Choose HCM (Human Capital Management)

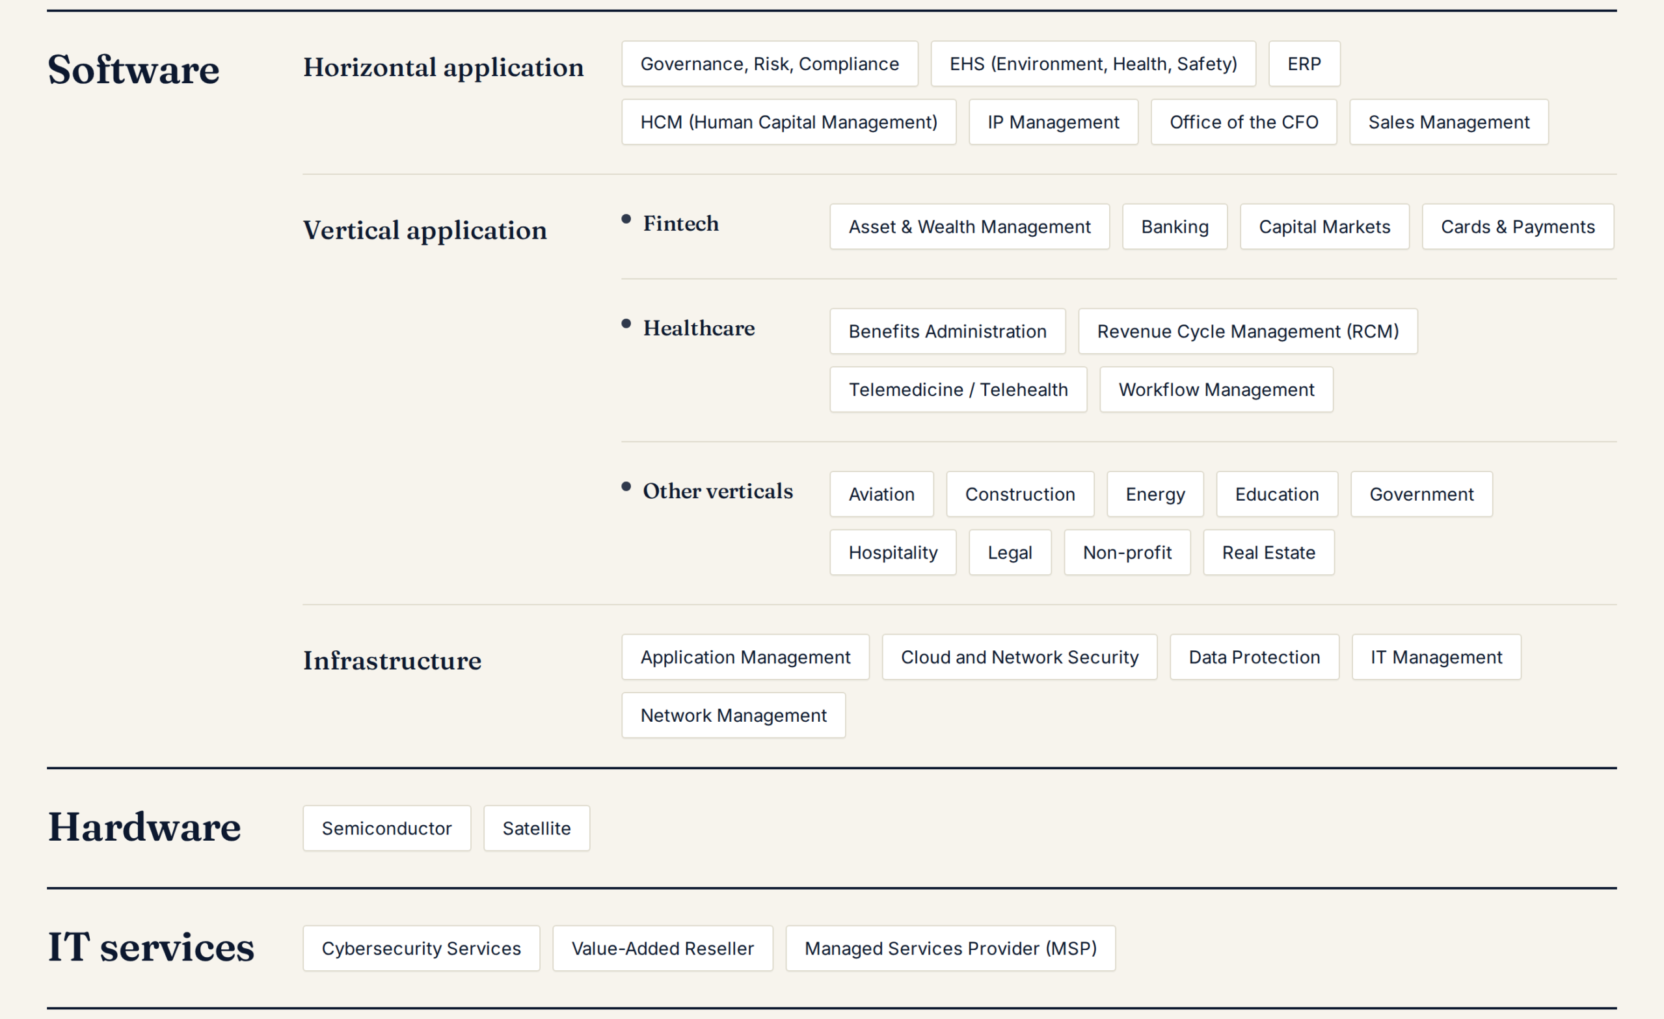789,122
